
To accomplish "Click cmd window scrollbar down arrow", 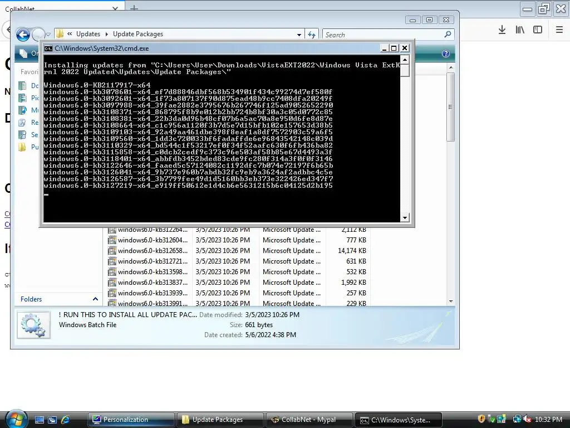I will click(x=405, y=218).
